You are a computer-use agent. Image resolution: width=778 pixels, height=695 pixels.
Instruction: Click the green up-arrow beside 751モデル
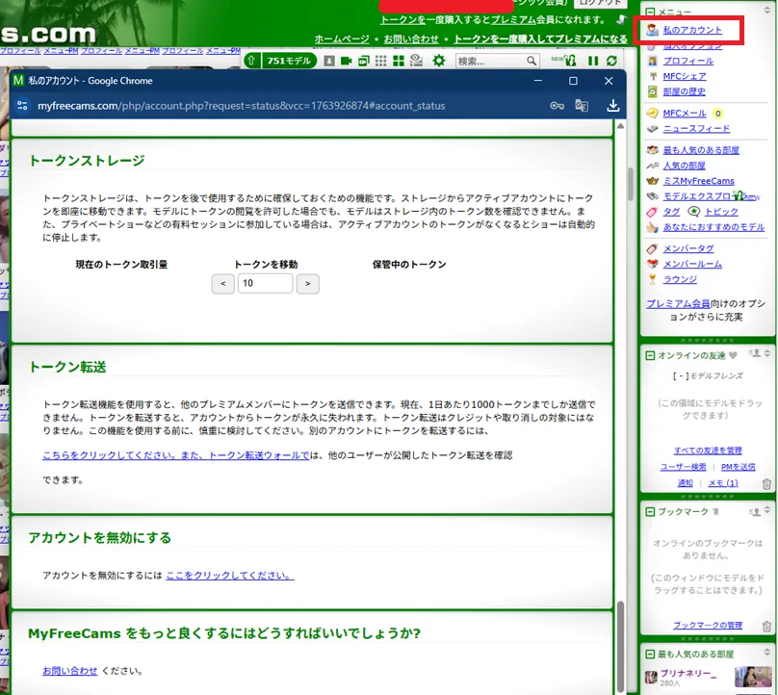coord(250,61)
